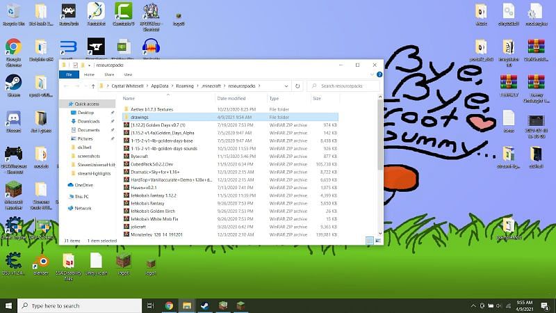Image resolution: width=556 pixels, height=313 pixels.
Task: Sort files by Date modified column
Action: coord(231,99)
